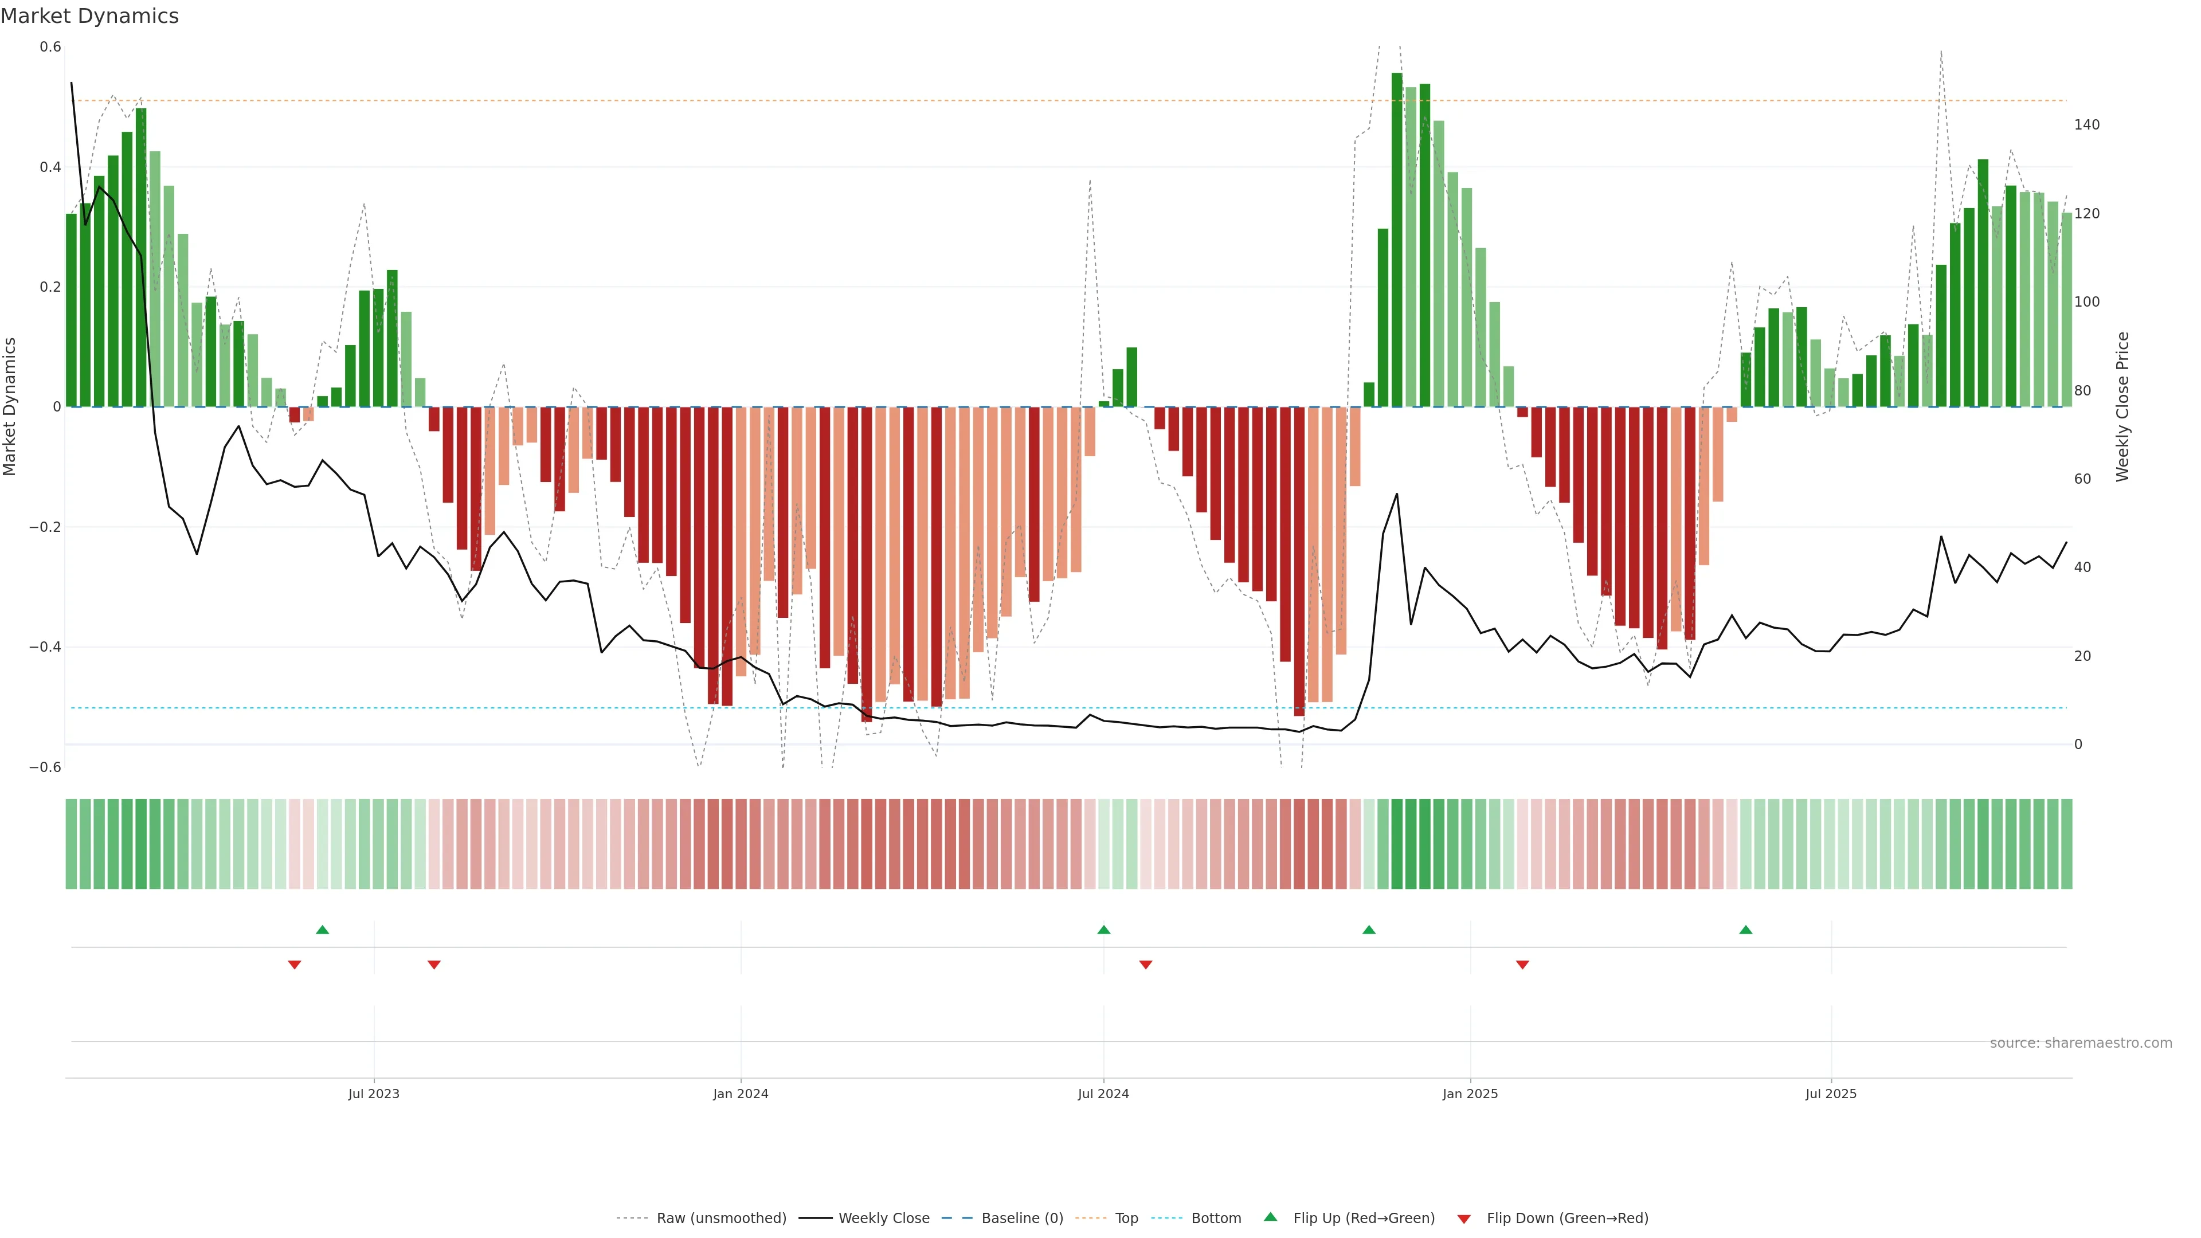Click the source sharemaestro.com text
The width and height of the screenshot is (2201, 1238).
(x=2081, y=1043)
